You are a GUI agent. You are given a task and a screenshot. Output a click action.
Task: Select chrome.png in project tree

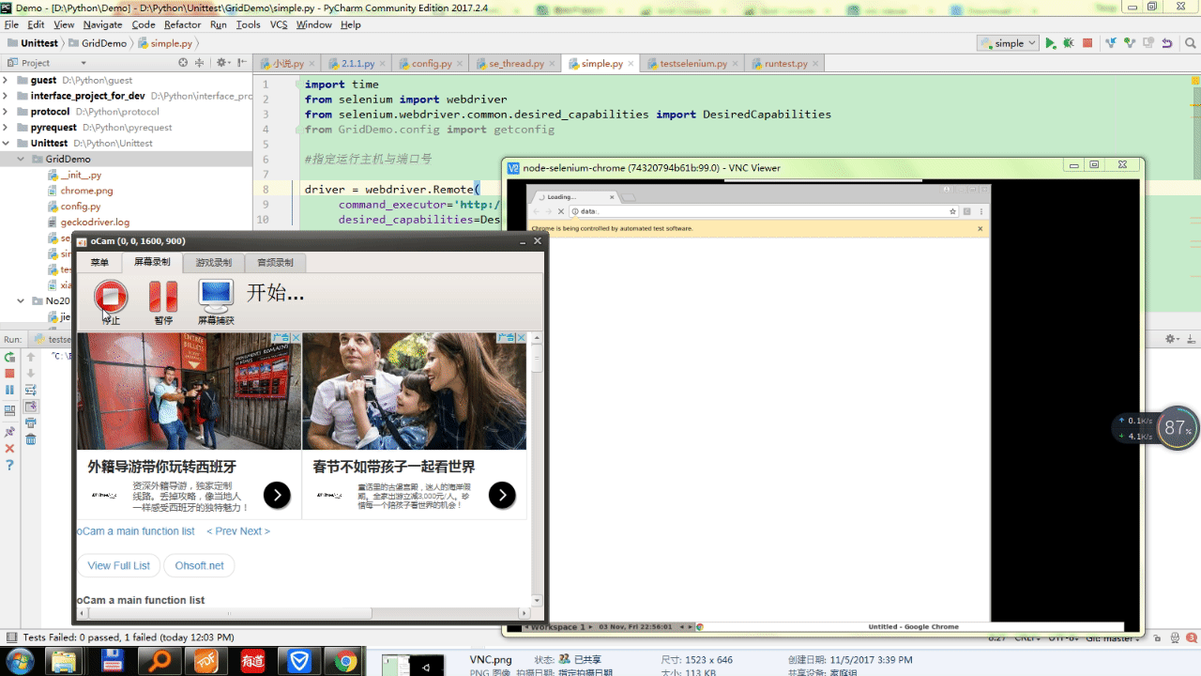[86, 191]
